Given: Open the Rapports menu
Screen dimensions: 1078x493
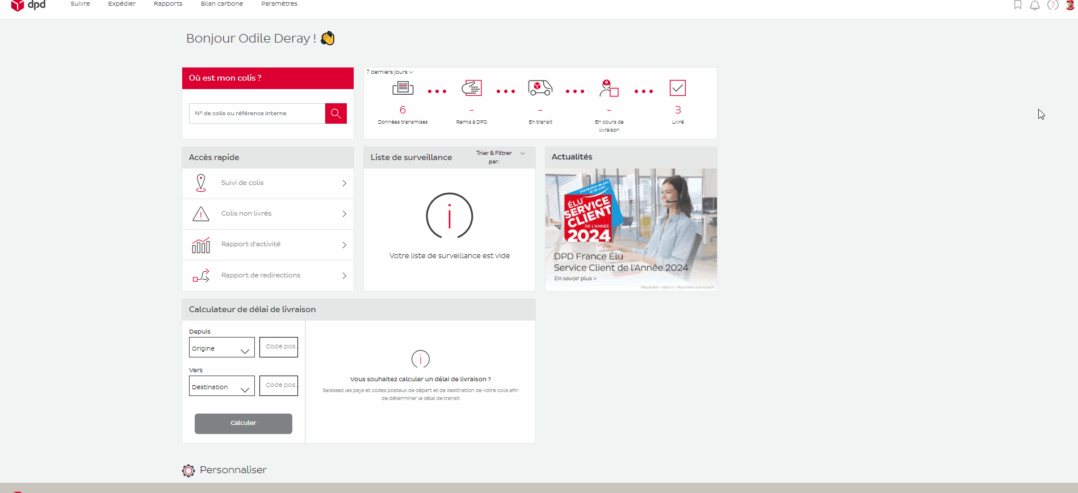Looking at the screenshot, I should 168,4.
